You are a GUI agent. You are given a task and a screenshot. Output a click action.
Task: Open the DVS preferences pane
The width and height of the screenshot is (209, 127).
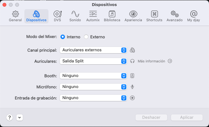[57, 16]
